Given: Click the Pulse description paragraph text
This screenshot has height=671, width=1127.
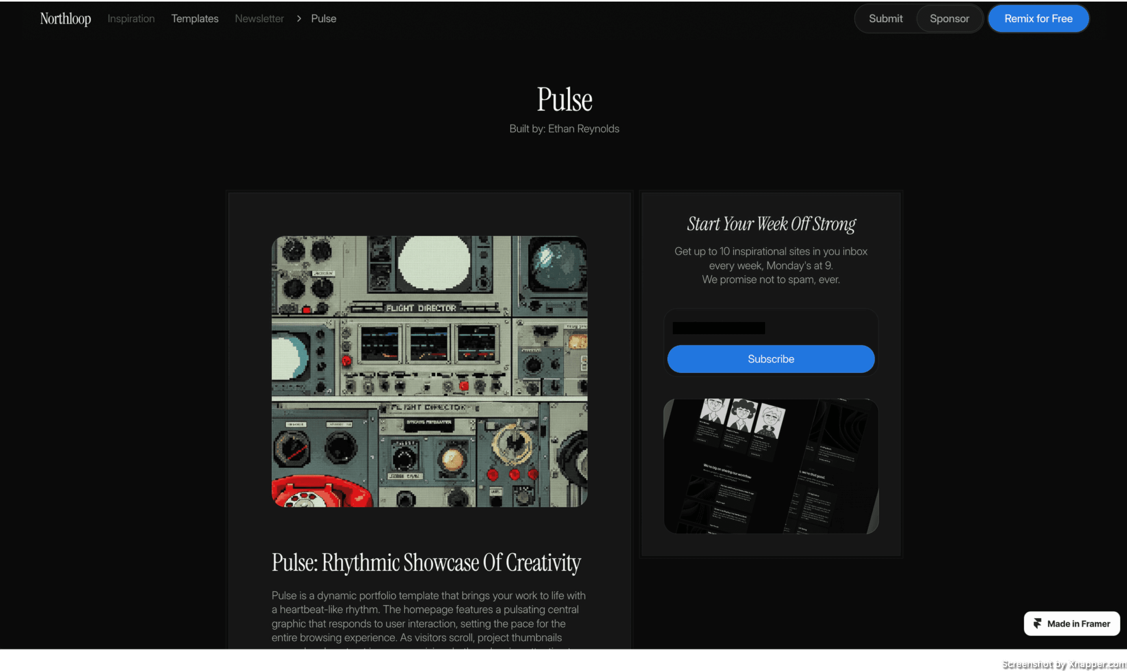Looking at the screenshot, I should [428, 617].
